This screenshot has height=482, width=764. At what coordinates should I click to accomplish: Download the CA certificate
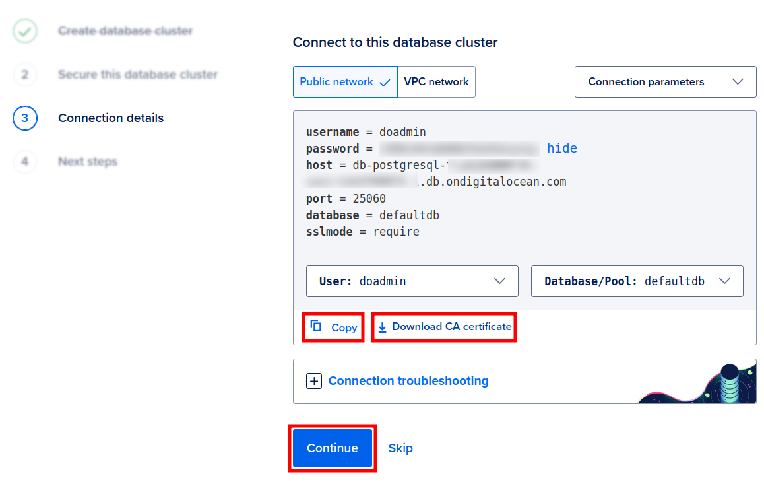click(x=444, y=327)
